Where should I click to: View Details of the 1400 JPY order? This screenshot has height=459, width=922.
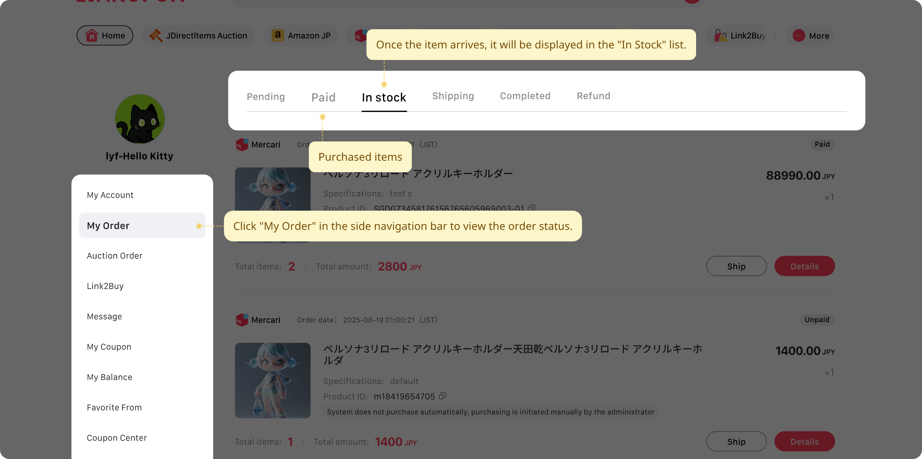804,442
